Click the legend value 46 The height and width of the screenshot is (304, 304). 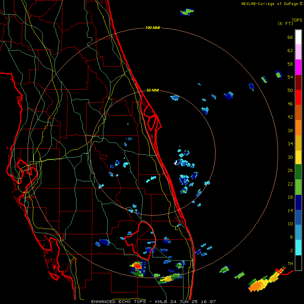(x=290, y=104)
